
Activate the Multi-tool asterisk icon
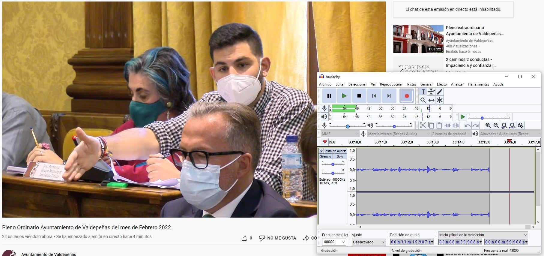pyautogui.click(x=440, y=100)
